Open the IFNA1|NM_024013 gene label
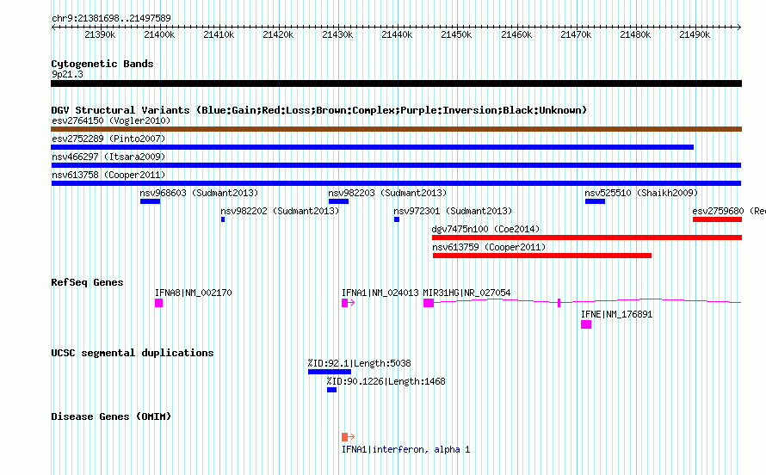Image resolution: width=766 pixels, height=475 pixels. [380, 293]
